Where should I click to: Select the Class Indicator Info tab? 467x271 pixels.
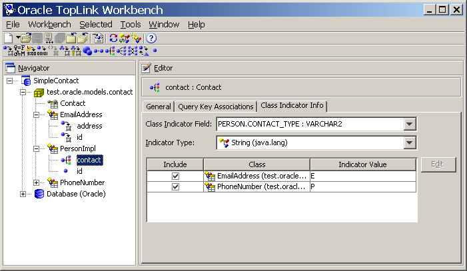[292, 105]
